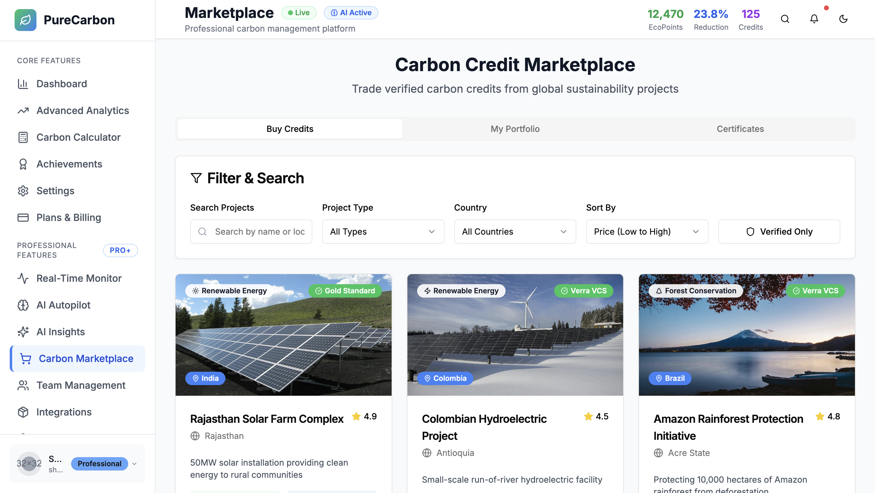Image resolution: width=875 pixels, height=493 pixels.
Task: Toggle the Verified Only filter
Action: [779, 231]
